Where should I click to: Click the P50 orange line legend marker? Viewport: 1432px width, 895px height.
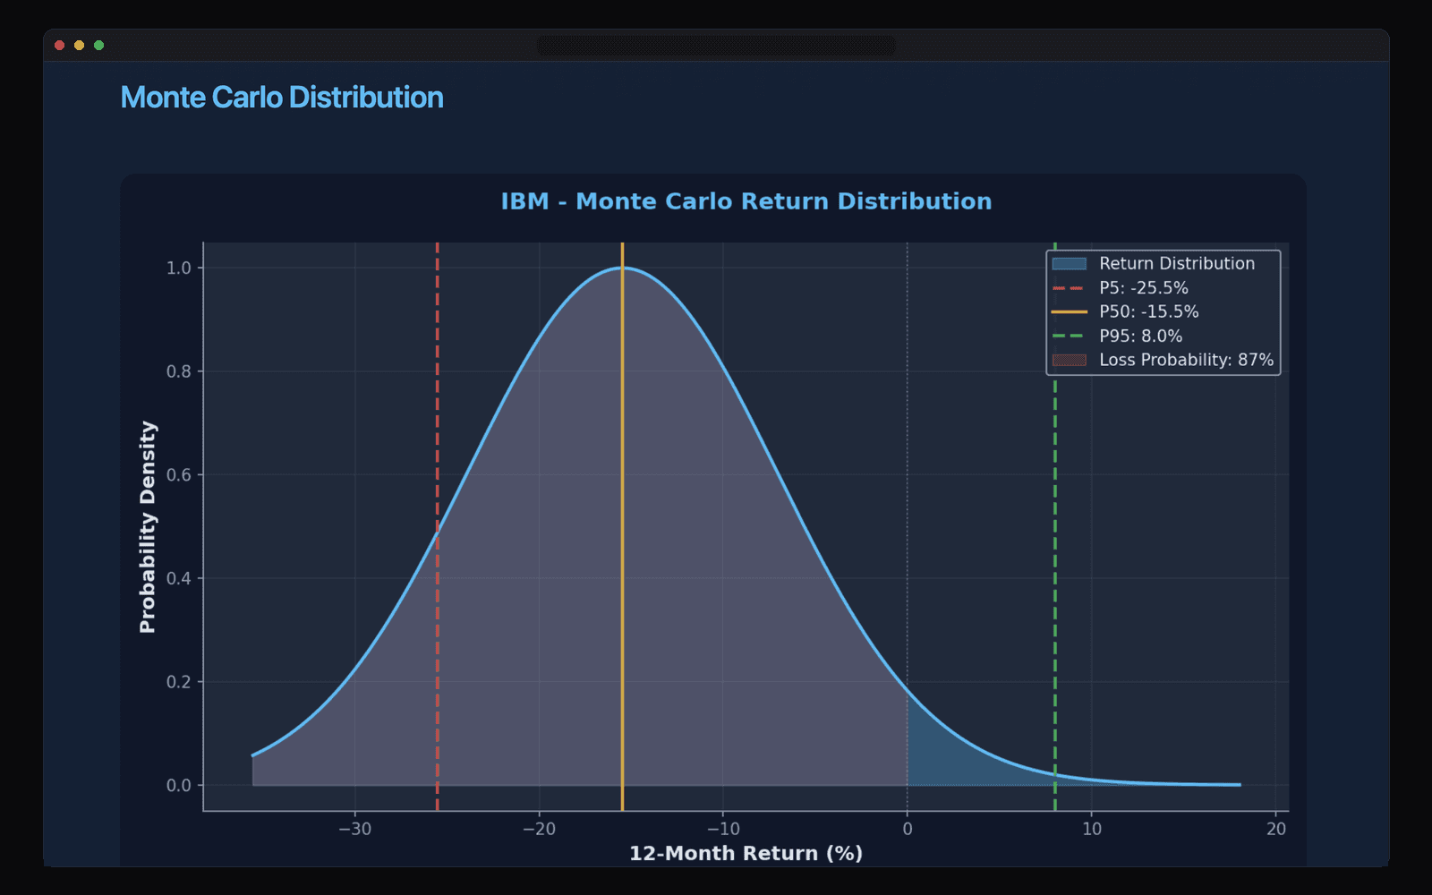click(x=1069, y=312)
